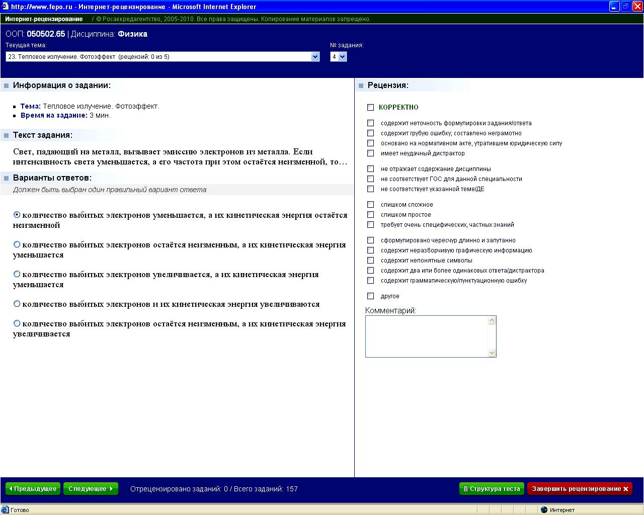
Task: Select answer: electrons увеличивается, energy уменьшается
Action: [x=17, y=274]
